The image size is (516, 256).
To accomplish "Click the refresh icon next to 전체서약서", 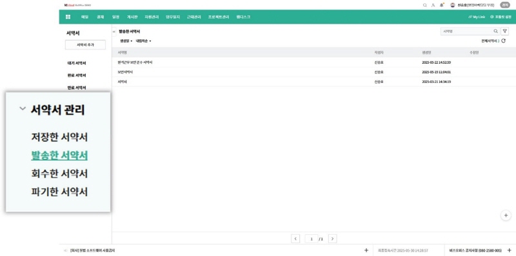I will pos(504,41).
